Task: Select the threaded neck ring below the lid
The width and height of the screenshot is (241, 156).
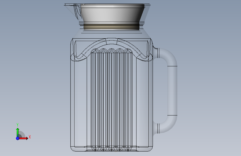Action: pos(111,26)
